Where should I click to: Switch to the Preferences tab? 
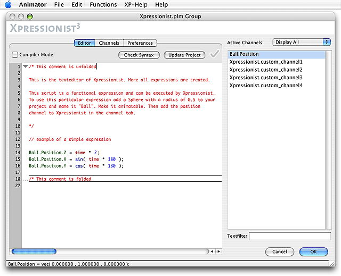(140, 43)
